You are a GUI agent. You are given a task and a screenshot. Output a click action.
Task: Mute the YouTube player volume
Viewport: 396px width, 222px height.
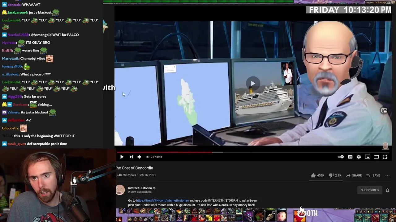[x=139, y=157]
